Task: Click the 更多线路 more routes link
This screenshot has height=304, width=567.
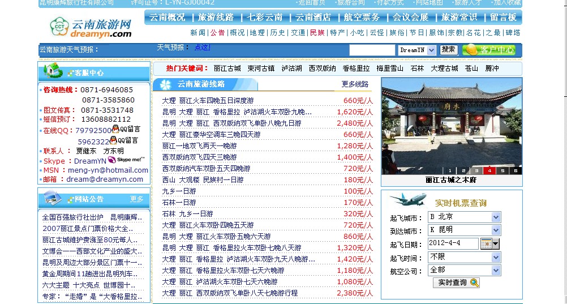Action: 355,84
